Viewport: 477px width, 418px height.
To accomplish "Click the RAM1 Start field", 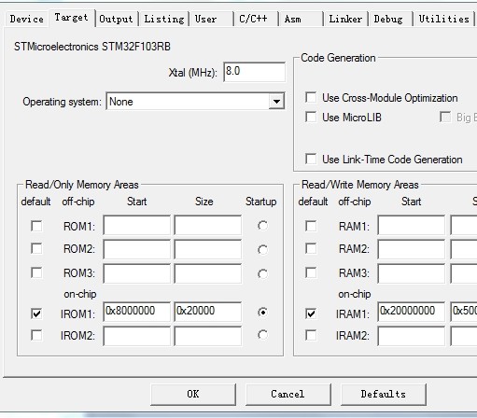I will click(411, 225).
